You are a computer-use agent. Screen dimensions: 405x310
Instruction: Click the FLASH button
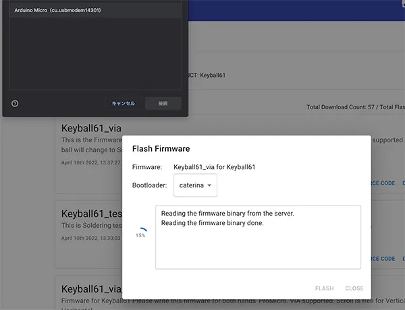(324, 288)
